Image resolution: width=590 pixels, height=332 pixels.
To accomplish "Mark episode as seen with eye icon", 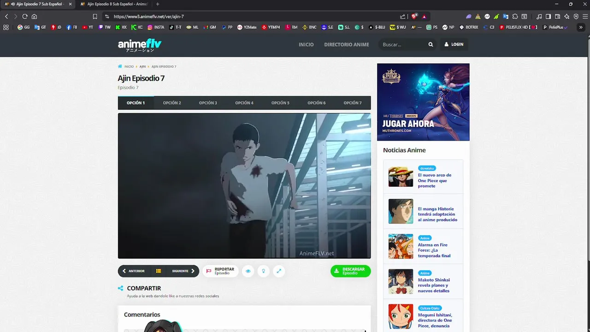I will (x=248, y=271).
